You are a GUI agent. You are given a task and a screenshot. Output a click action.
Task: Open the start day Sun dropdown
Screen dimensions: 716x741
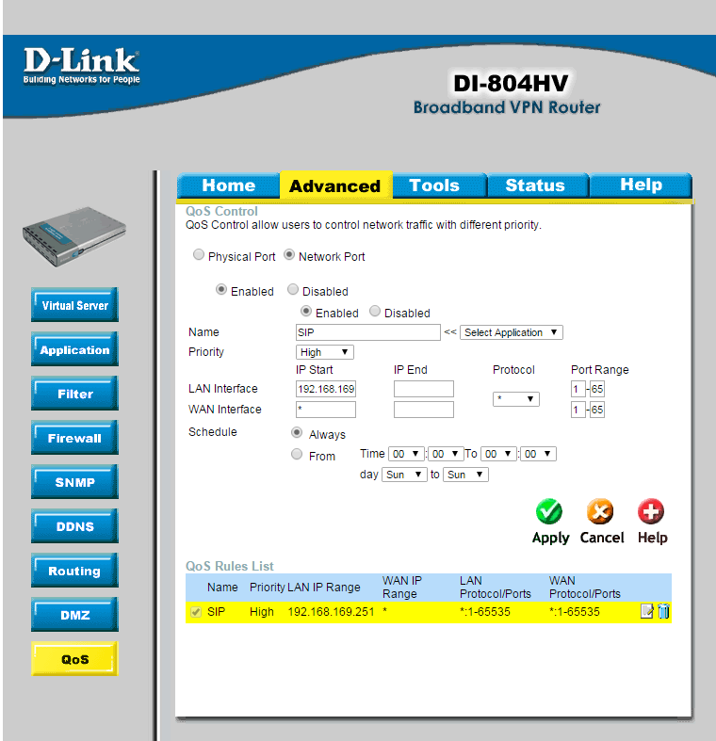[404, 475]
